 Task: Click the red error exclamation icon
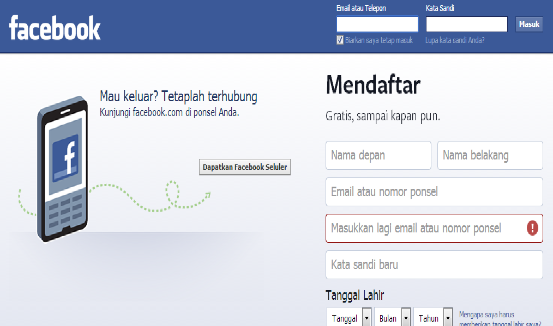(532, 228)
